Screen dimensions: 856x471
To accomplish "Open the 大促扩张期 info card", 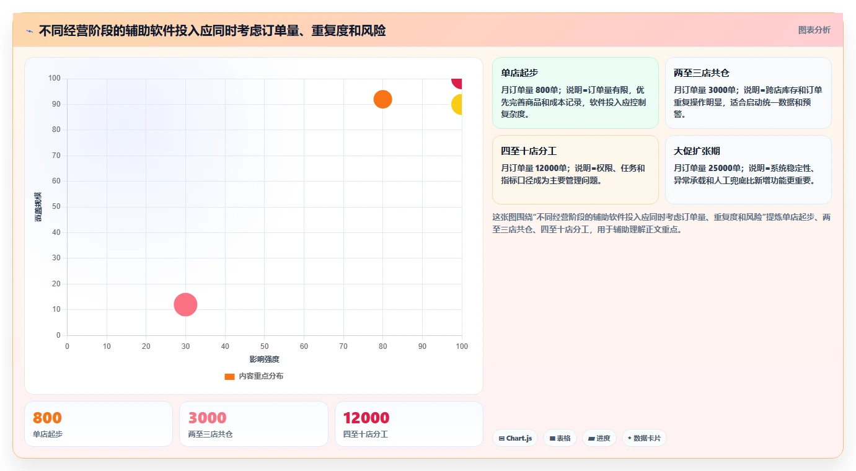I will tap(748, 170).
